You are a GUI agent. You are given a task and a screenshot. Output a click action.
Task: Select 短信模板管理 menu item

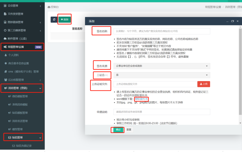click(20, 113)
